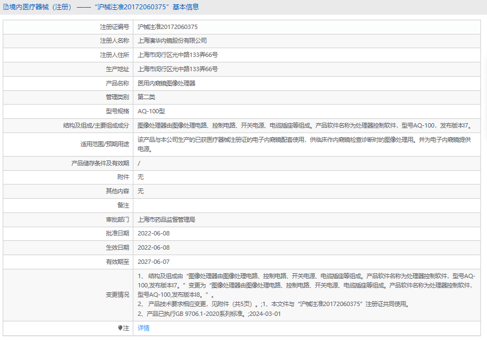Select registrant name 上海澳华内镜股份有限公司
Viewport: 487px width, 340px height.
click(x=172, y=41)
